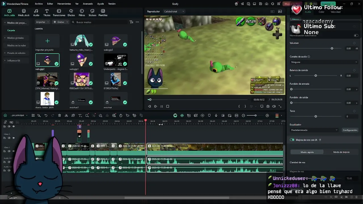The height and width of the screenshot is (204, 363).
Task: Open the Importar dropdown
Action: [43, 22]
